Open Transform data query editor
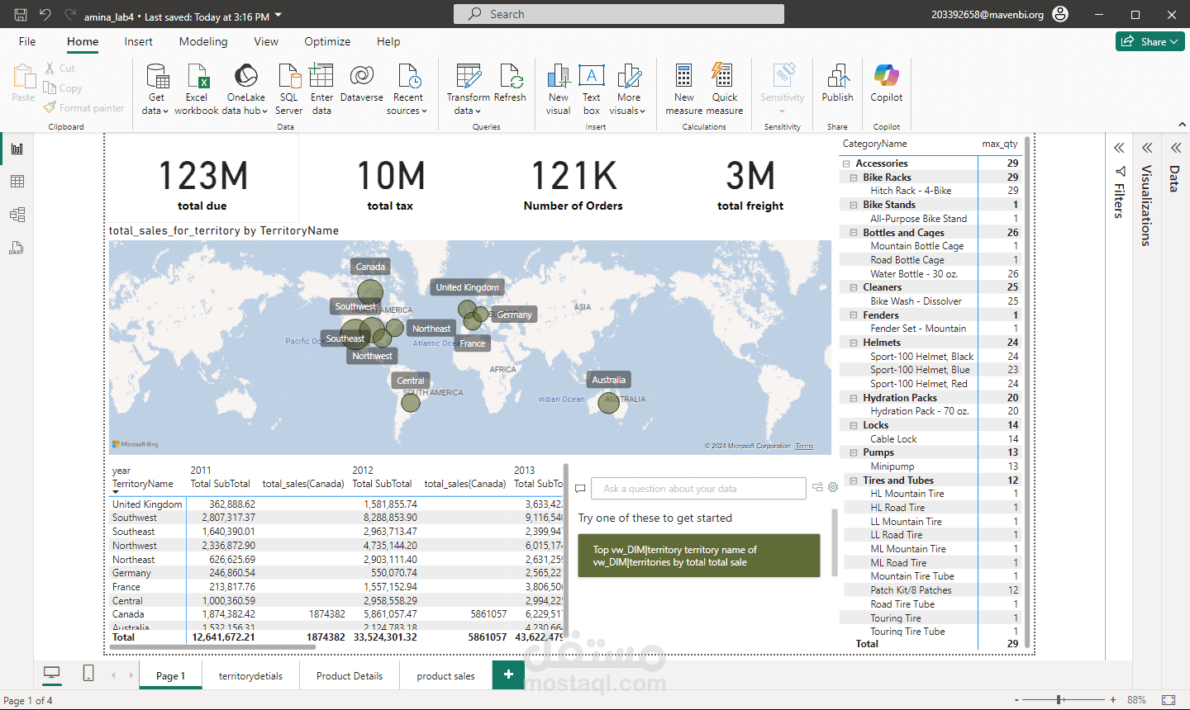Viewport: 1190px width, 710px height. tap(469, 89)
